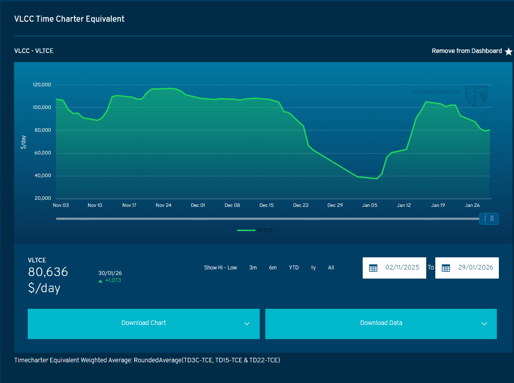Screen dimensions: 514x383
Task: Click the green up-arrow change indicator
Action: [x=100, y=281]
